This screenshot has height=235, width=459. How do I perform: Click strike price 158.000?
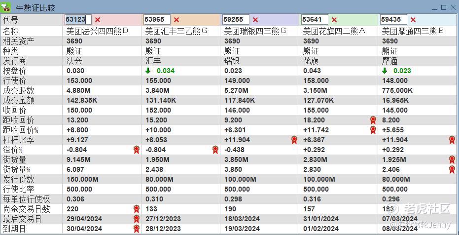click(316, 80)
